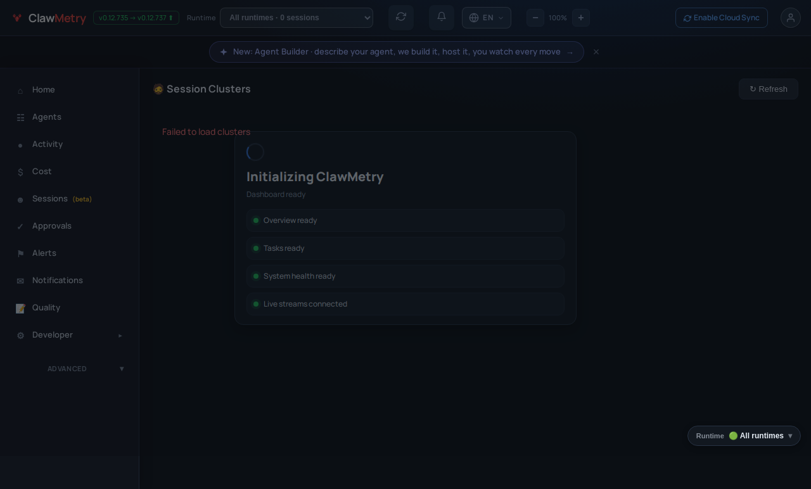Viewport: 811px width, 489px height.
Task: Decrease zoom with the minus button
Action: pos(535,18)
